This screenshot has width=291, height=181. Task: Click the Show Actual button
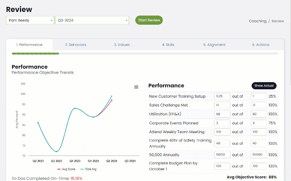[264, 86]
